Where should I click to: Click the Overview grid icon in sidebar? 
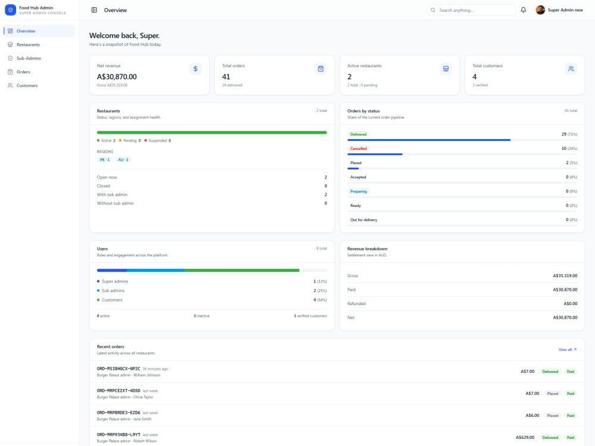(x=10, y=31)
